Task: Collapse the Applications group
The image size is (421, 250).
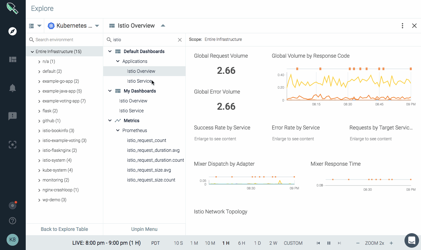Action: click(x=118, y=61)
